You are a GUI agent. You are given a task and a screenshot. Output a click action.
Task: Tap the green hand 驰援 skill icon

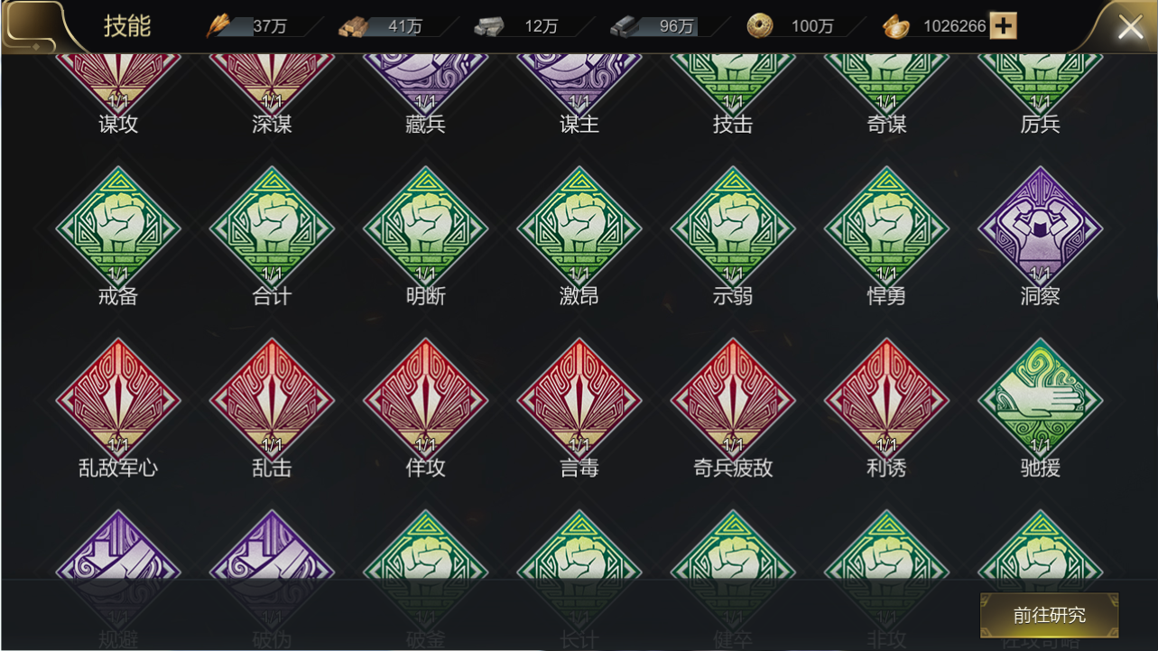(x=1040, y=400)
